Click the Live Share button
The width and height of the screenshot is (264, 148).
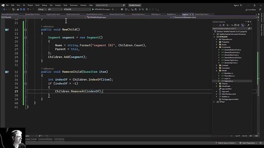tap(251, 9)
